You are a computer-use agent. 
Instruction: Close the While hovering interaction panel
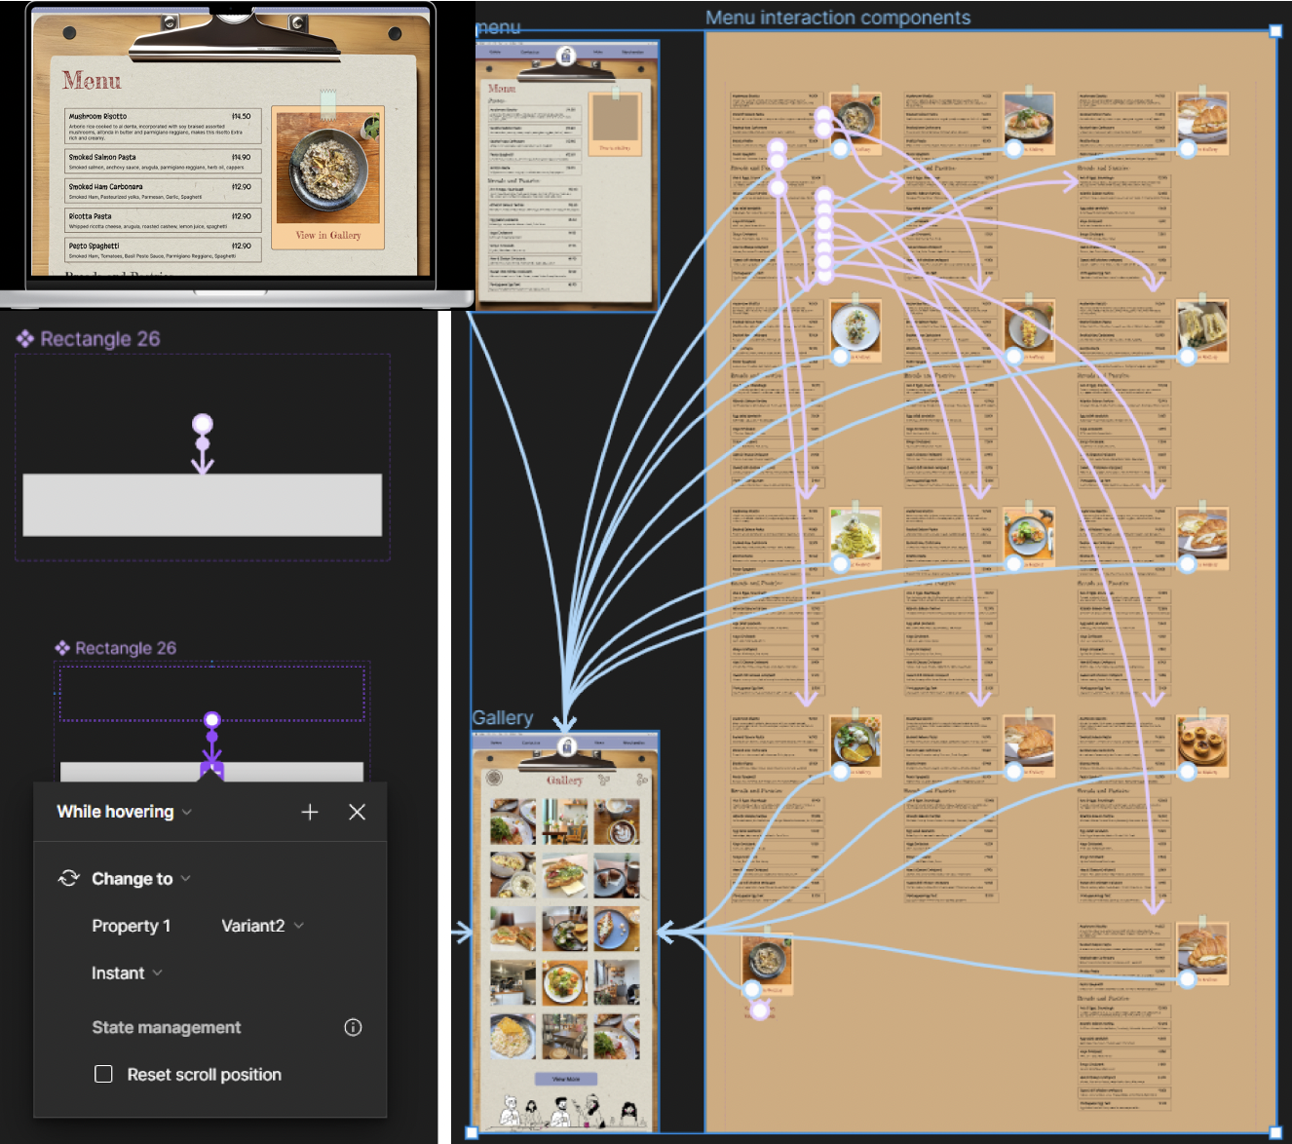[357, 812]
